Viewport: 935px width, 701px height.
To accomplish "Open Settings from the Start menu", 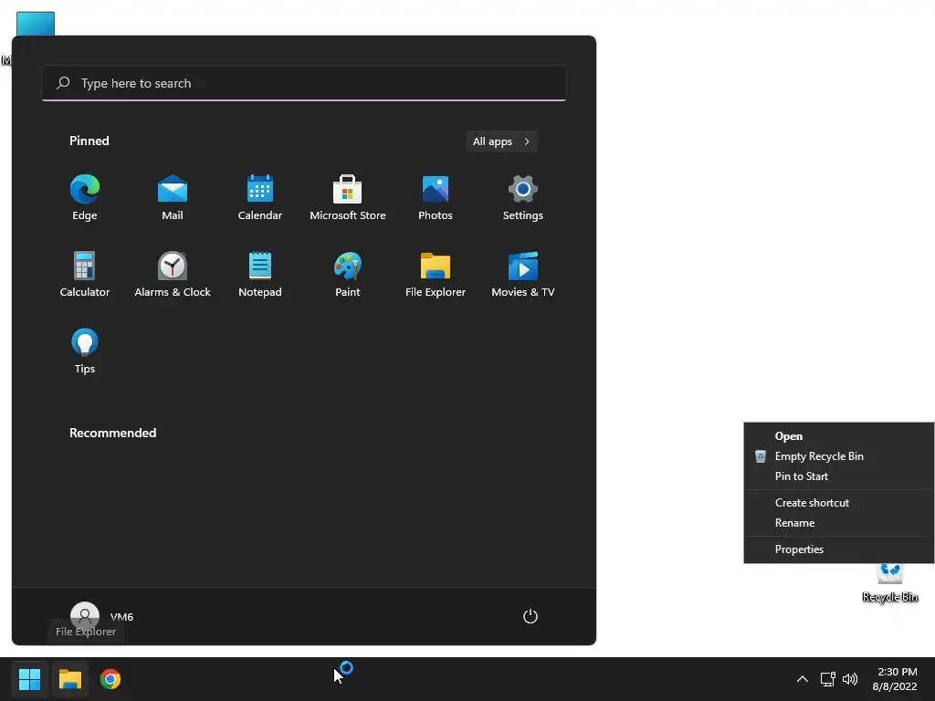I will pyautogui.click(x=523, y=198).
